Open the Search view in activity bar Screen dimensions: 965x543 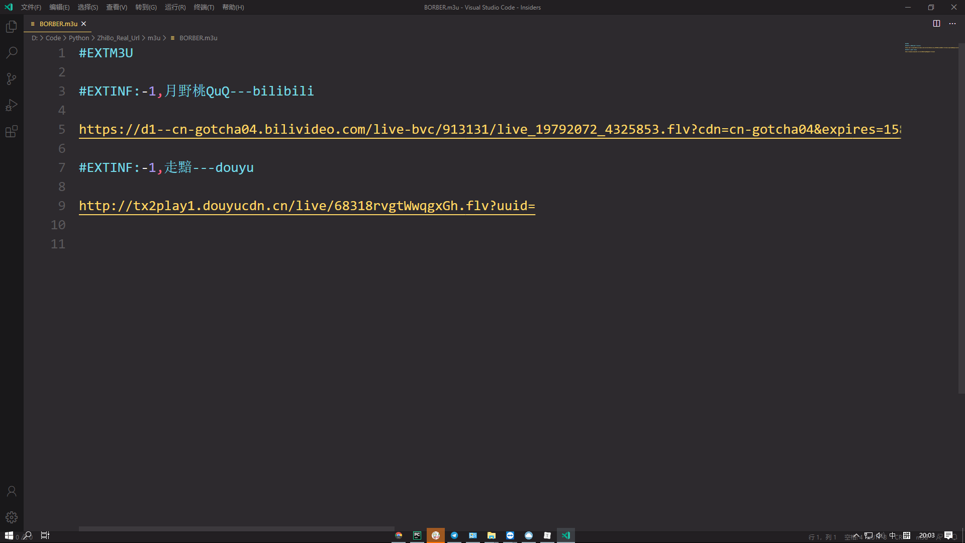(12, 53)
